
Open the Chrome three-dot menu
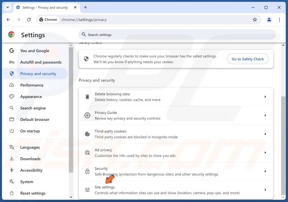coord(279,20)
